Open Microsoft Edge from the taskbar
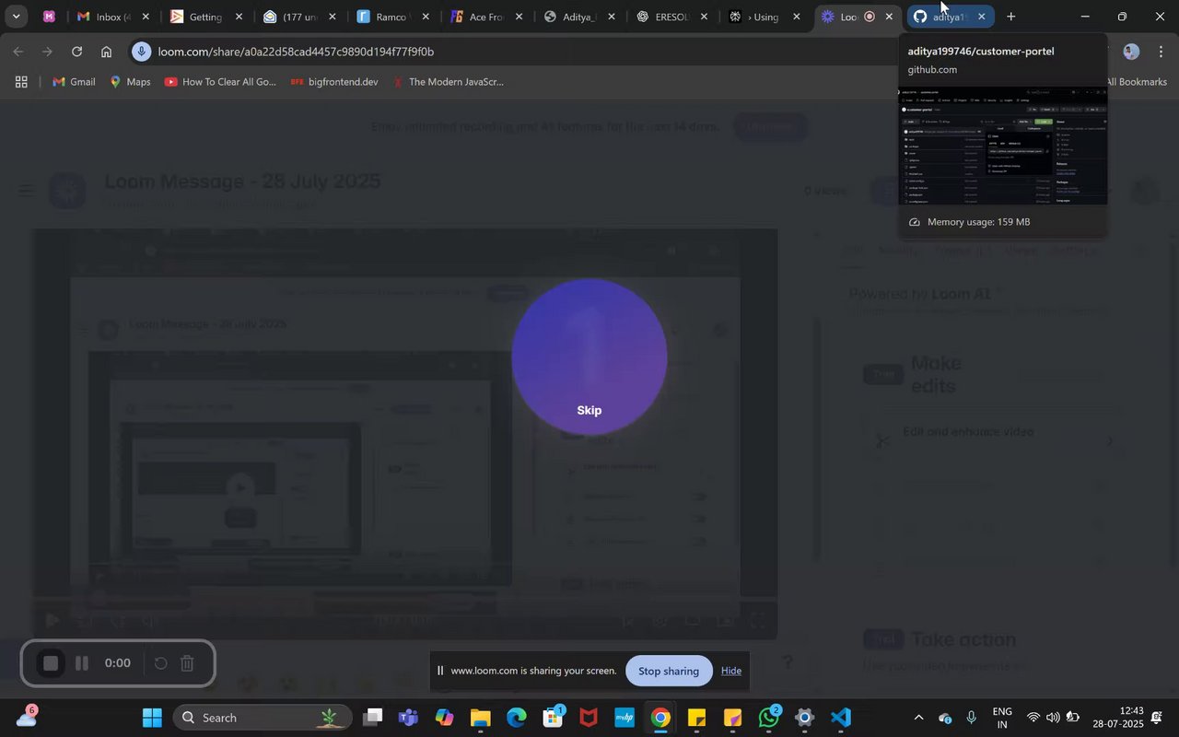 (x=516, y=718)
